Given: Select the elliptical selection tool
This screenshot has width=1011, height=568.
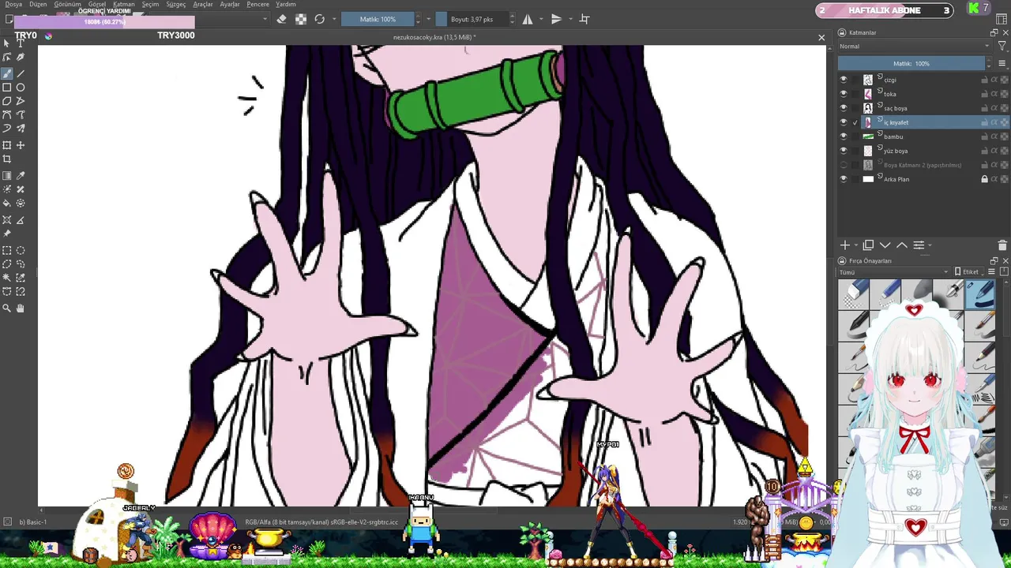Looking at the screenshot, I should [x=21, y=251].
